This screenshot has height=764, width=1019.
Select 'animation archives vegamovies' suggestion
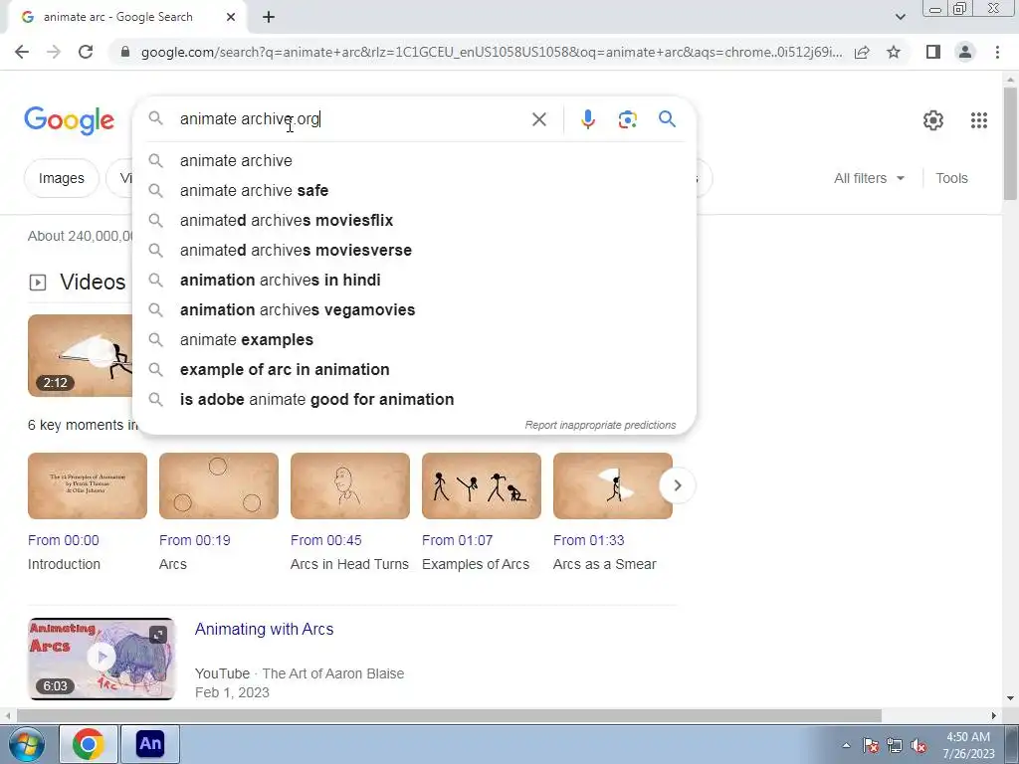pyautogui.click(x=414, y=310)
